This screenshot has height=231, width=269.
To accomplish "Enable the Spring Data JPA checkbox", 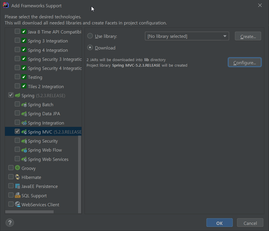I will pyautogui.click(x=17, y=113).
